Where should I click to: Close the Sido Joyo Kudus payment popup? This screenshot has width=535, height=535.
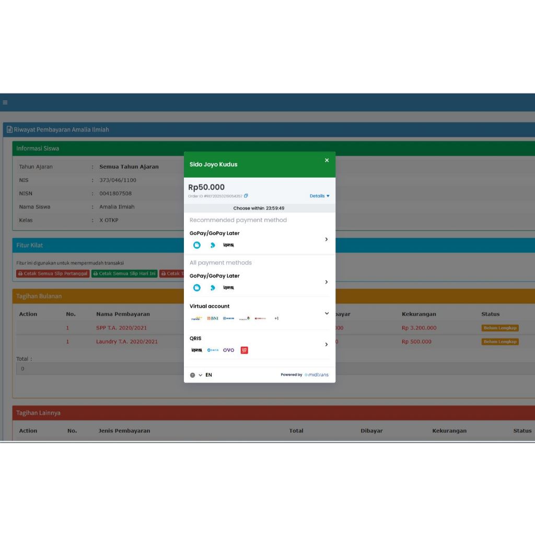pos(327,160)
